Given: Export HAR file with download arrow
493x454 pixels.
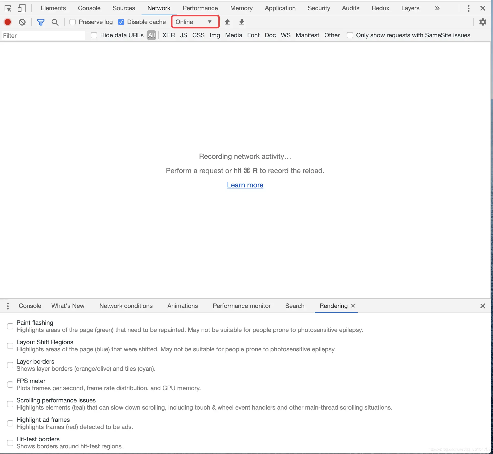Looking at the screenshot, I should coord(241,22).
